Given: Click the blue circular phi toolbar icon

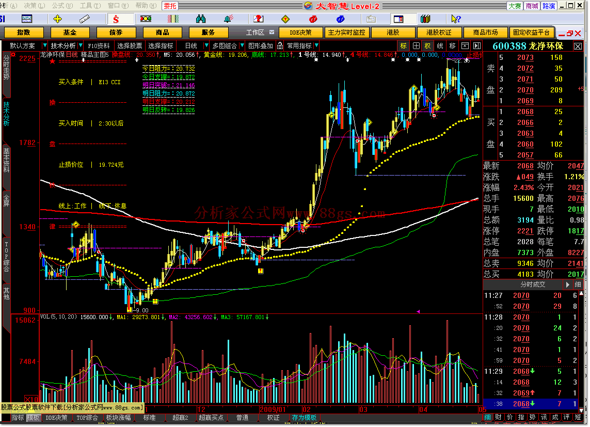Looking at the screenshot, I should tap(341, 19).
